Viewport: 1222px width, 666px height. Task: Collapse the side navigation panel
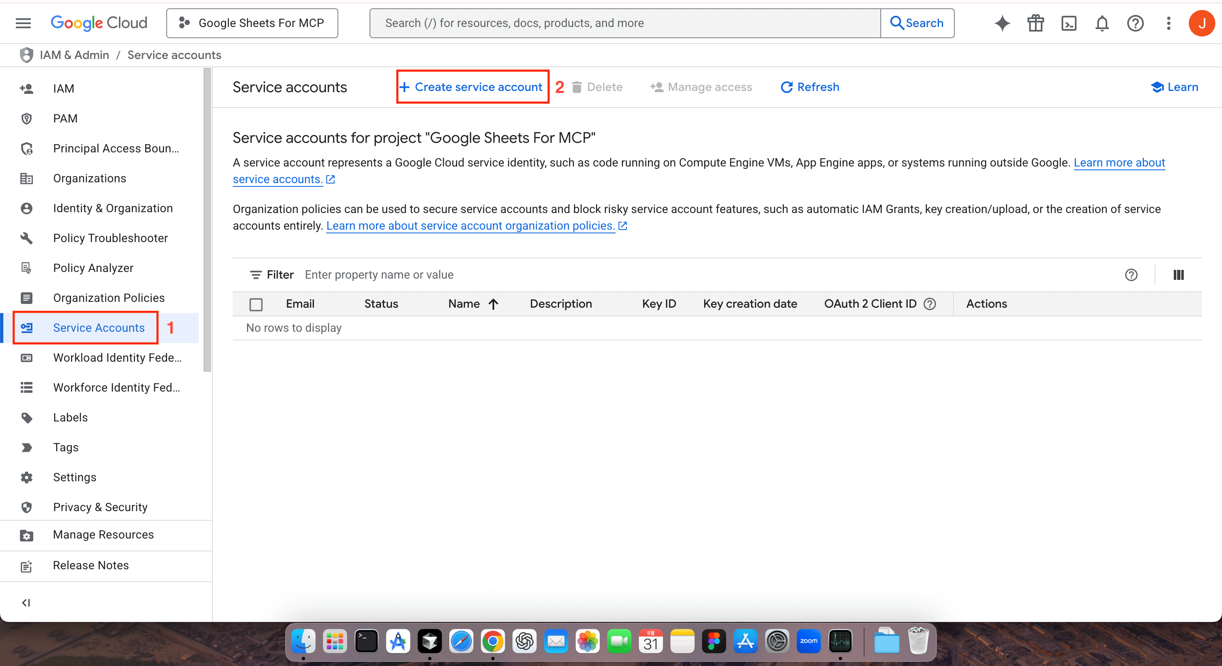coord(26,602)
